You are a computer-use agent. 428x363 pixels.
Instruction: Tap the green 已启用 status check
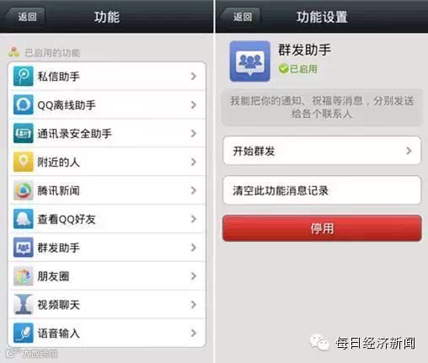tap(284, 69)
